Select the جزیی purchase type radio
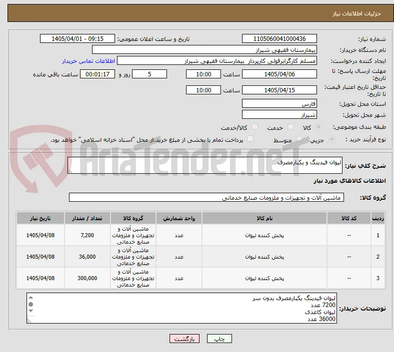The height and width of the screenshot is (352, 394). point(331,139)
